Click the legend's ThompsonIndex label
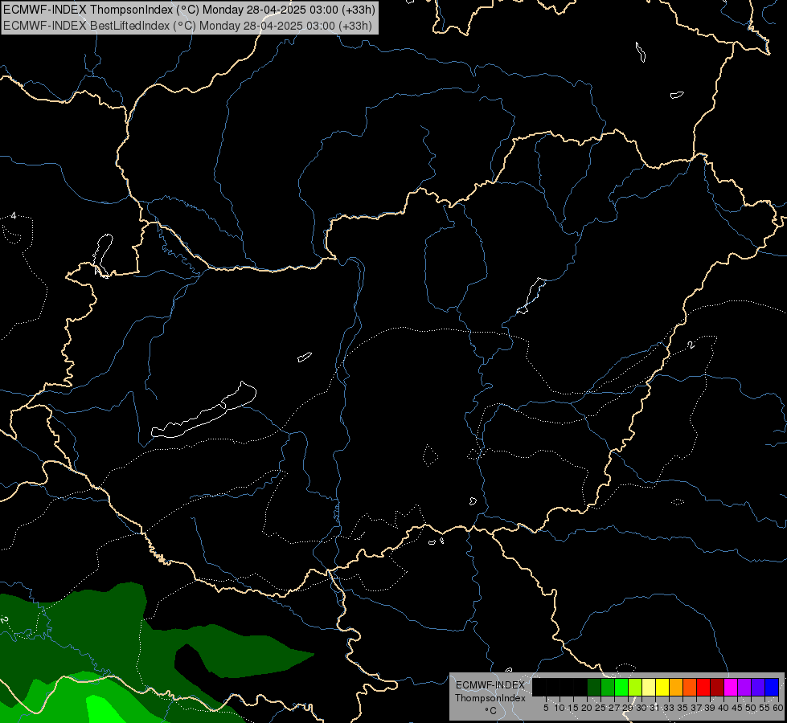Image resolution: width=787 pixels, height=723 pixels. [490, 698]
